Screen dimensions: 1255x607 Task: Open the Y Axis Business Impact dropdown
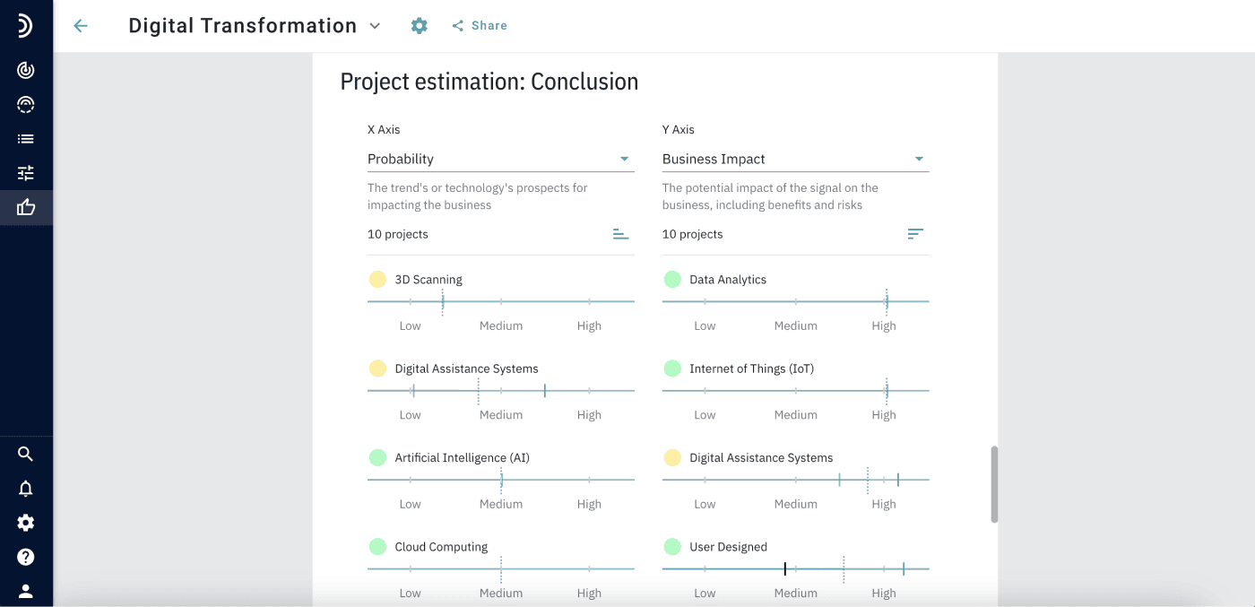click(794, 159)
